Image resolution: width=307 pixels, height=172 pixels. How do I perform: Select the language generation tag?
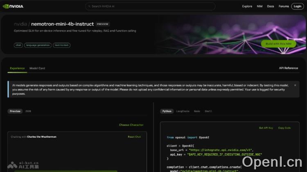(37, 45)
